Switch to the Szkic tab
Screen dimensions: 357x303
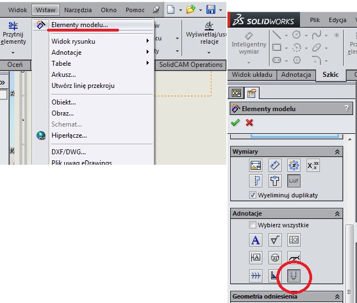[330, 75]
